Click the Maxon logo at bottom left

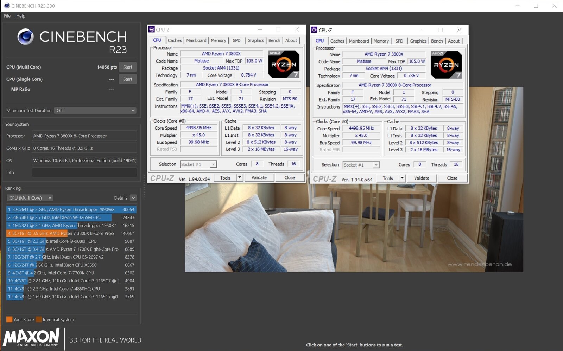31,338
